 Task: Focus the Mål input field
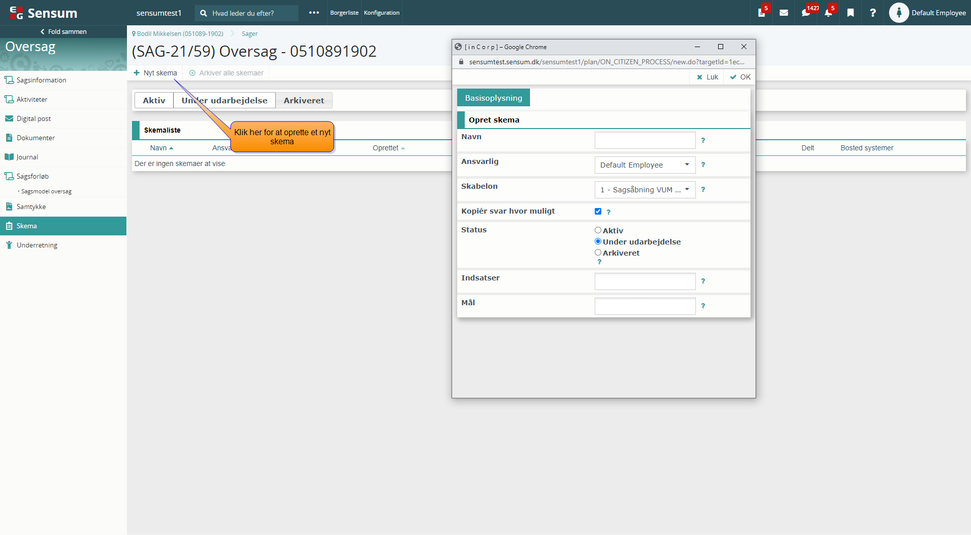[645, 306]
